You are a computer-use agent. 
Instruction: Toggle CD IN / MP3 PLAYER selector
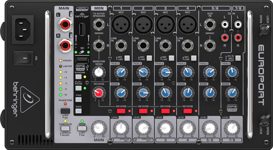pyautogui.click(x=238, y=58)
